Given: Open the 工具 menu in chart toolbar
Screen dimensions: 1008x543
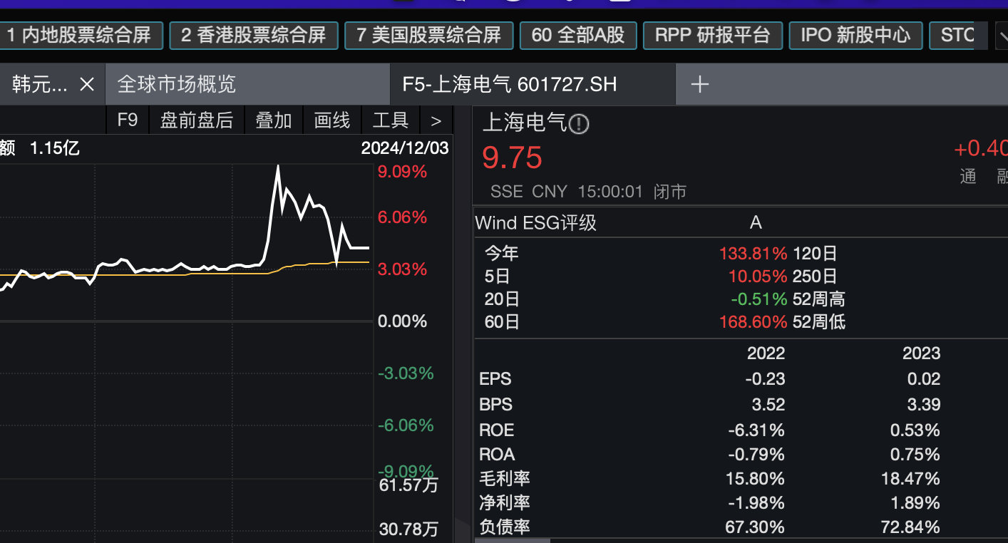Looking at the screenshot, I should coord(391,120).
